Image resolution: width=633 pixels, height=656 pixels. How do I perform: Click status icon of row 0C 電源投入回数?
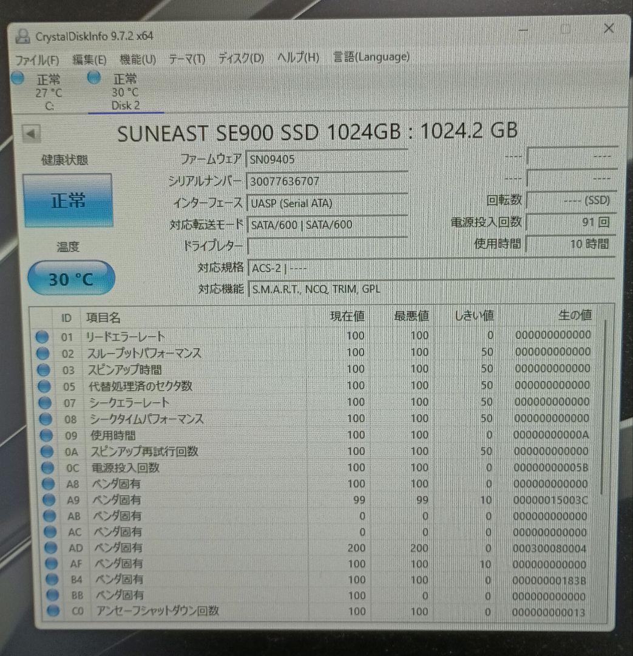click(x=48, y=468)
